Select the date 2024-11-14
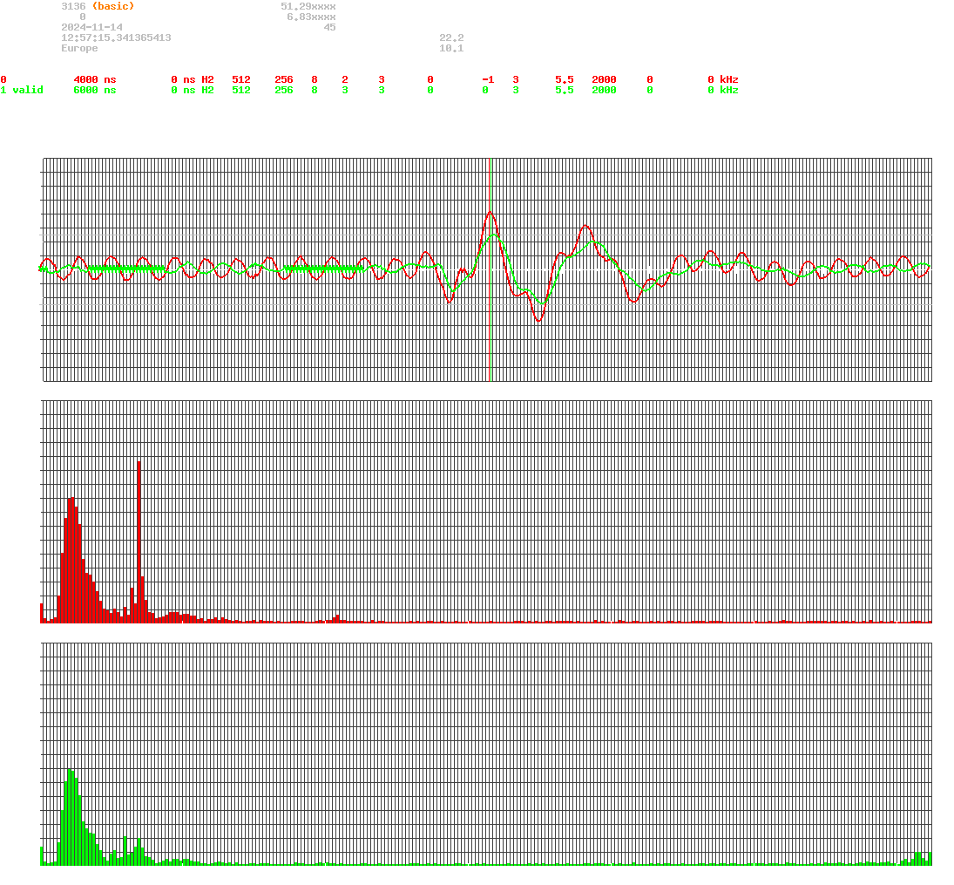Image resolution: width=954 pixels, height=885 pixels. (91, 27)
